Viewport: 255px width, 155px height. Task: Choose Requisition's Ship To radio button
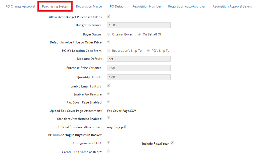(x=108, y=50)
